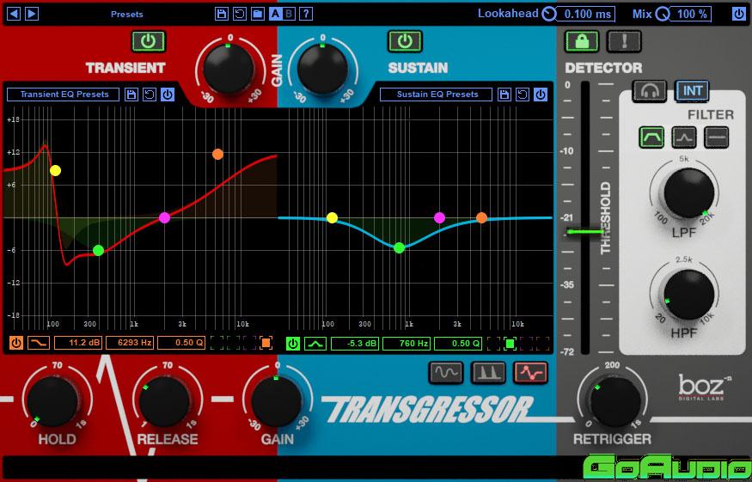Switch display to the red EQ curve view
Viewport: 752px width, 482px height.
tap(531, 373)
